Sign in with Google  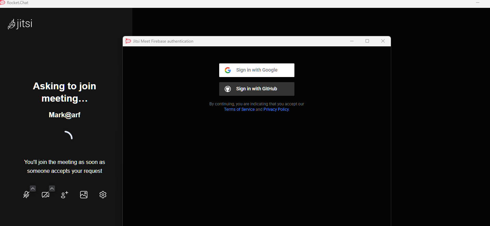257,70
